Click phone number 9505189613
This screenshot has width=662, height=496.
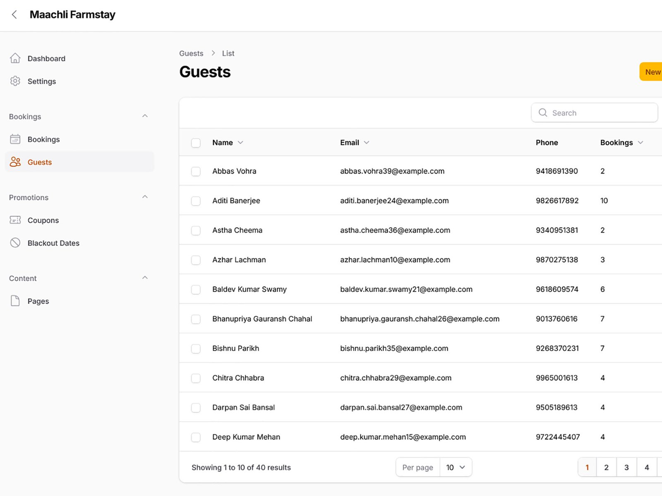coord(556,408)
